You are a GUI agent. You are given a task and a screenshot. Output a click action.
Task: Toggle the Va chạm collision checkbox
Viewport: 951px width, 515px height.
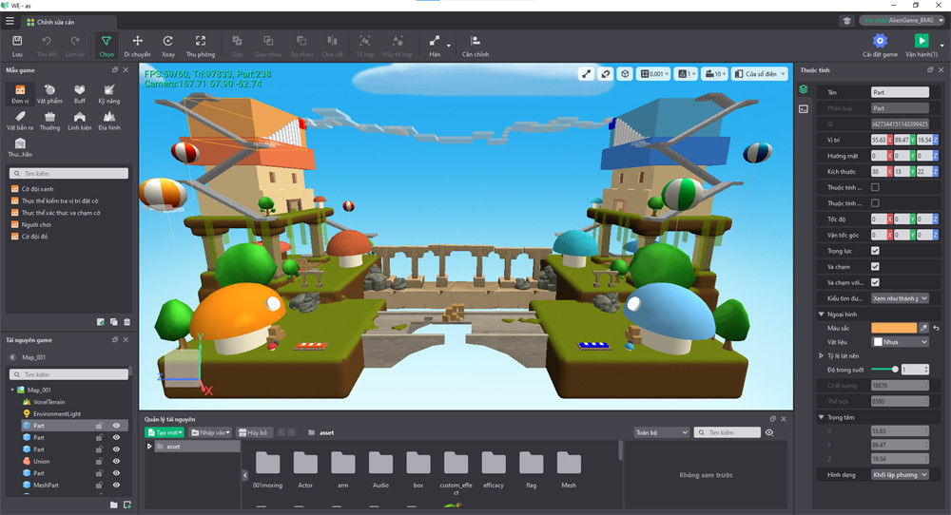pyautogui.click(x=875, y=267)
